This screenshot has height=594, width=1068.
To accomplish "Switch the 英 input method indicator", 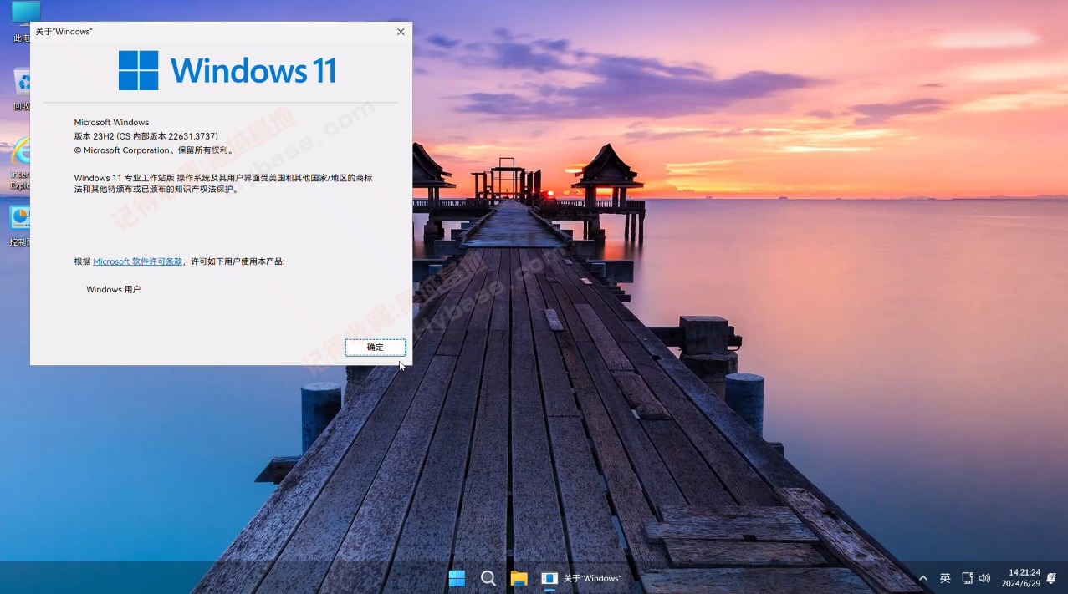I will (945, 578).
